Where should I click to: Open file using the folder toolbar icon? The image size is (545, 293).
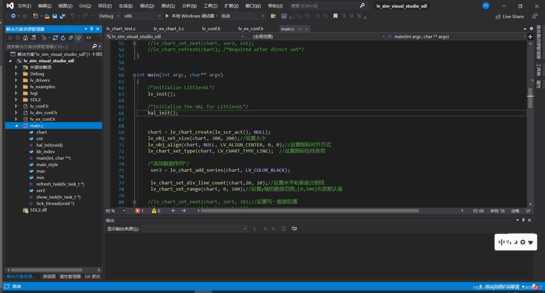click(47, 16)
